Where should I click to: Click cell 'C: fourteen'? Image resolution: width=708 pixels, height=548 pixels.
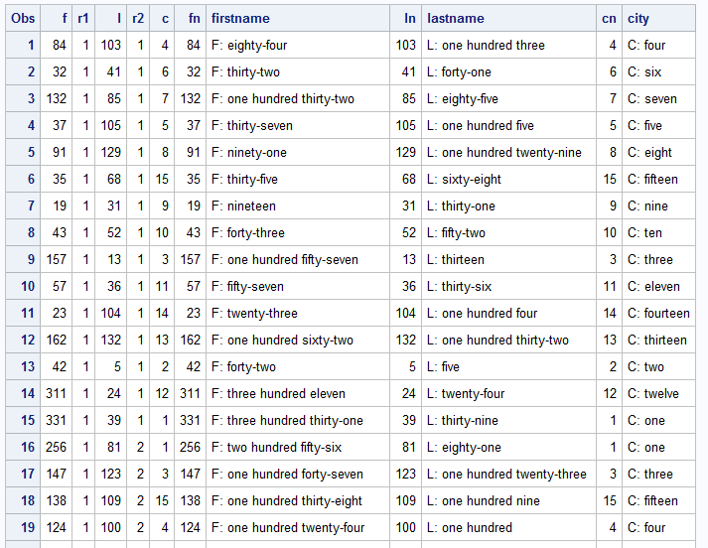pos(657,314)
